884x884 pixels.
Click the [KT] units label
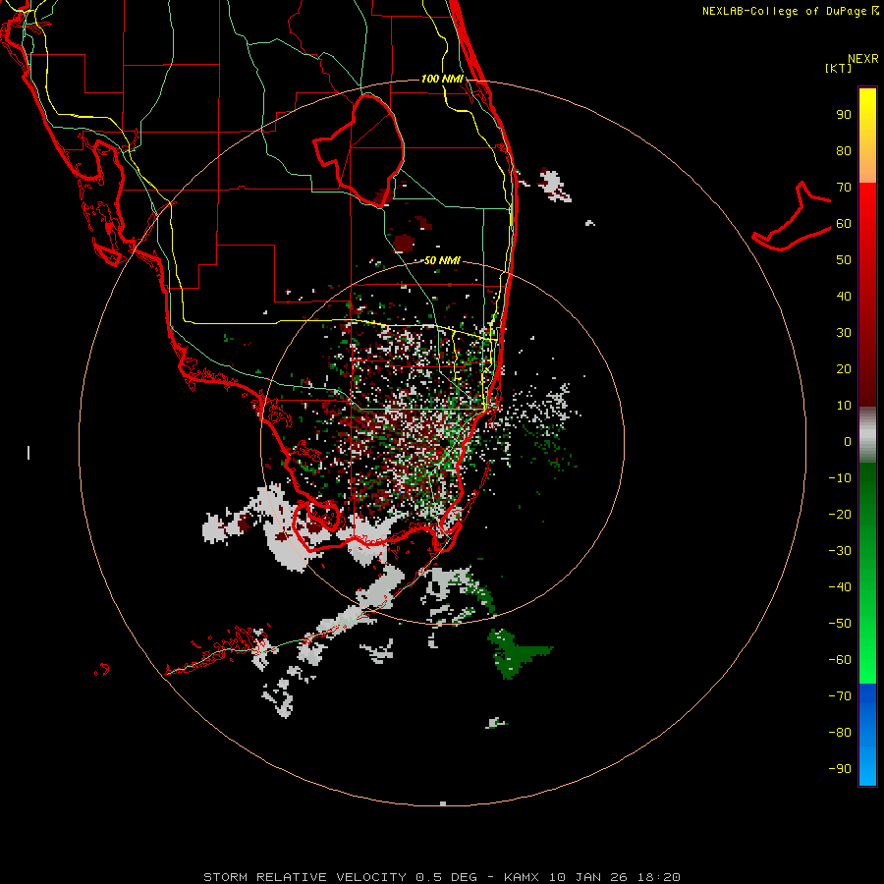838,68
